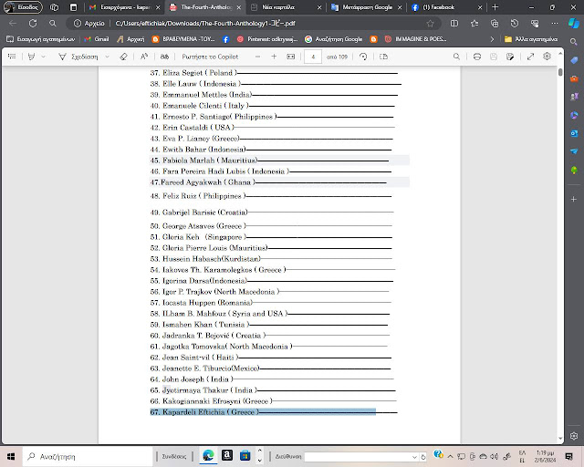Open IMMAGINE & POES bookmark

point(416,39)
